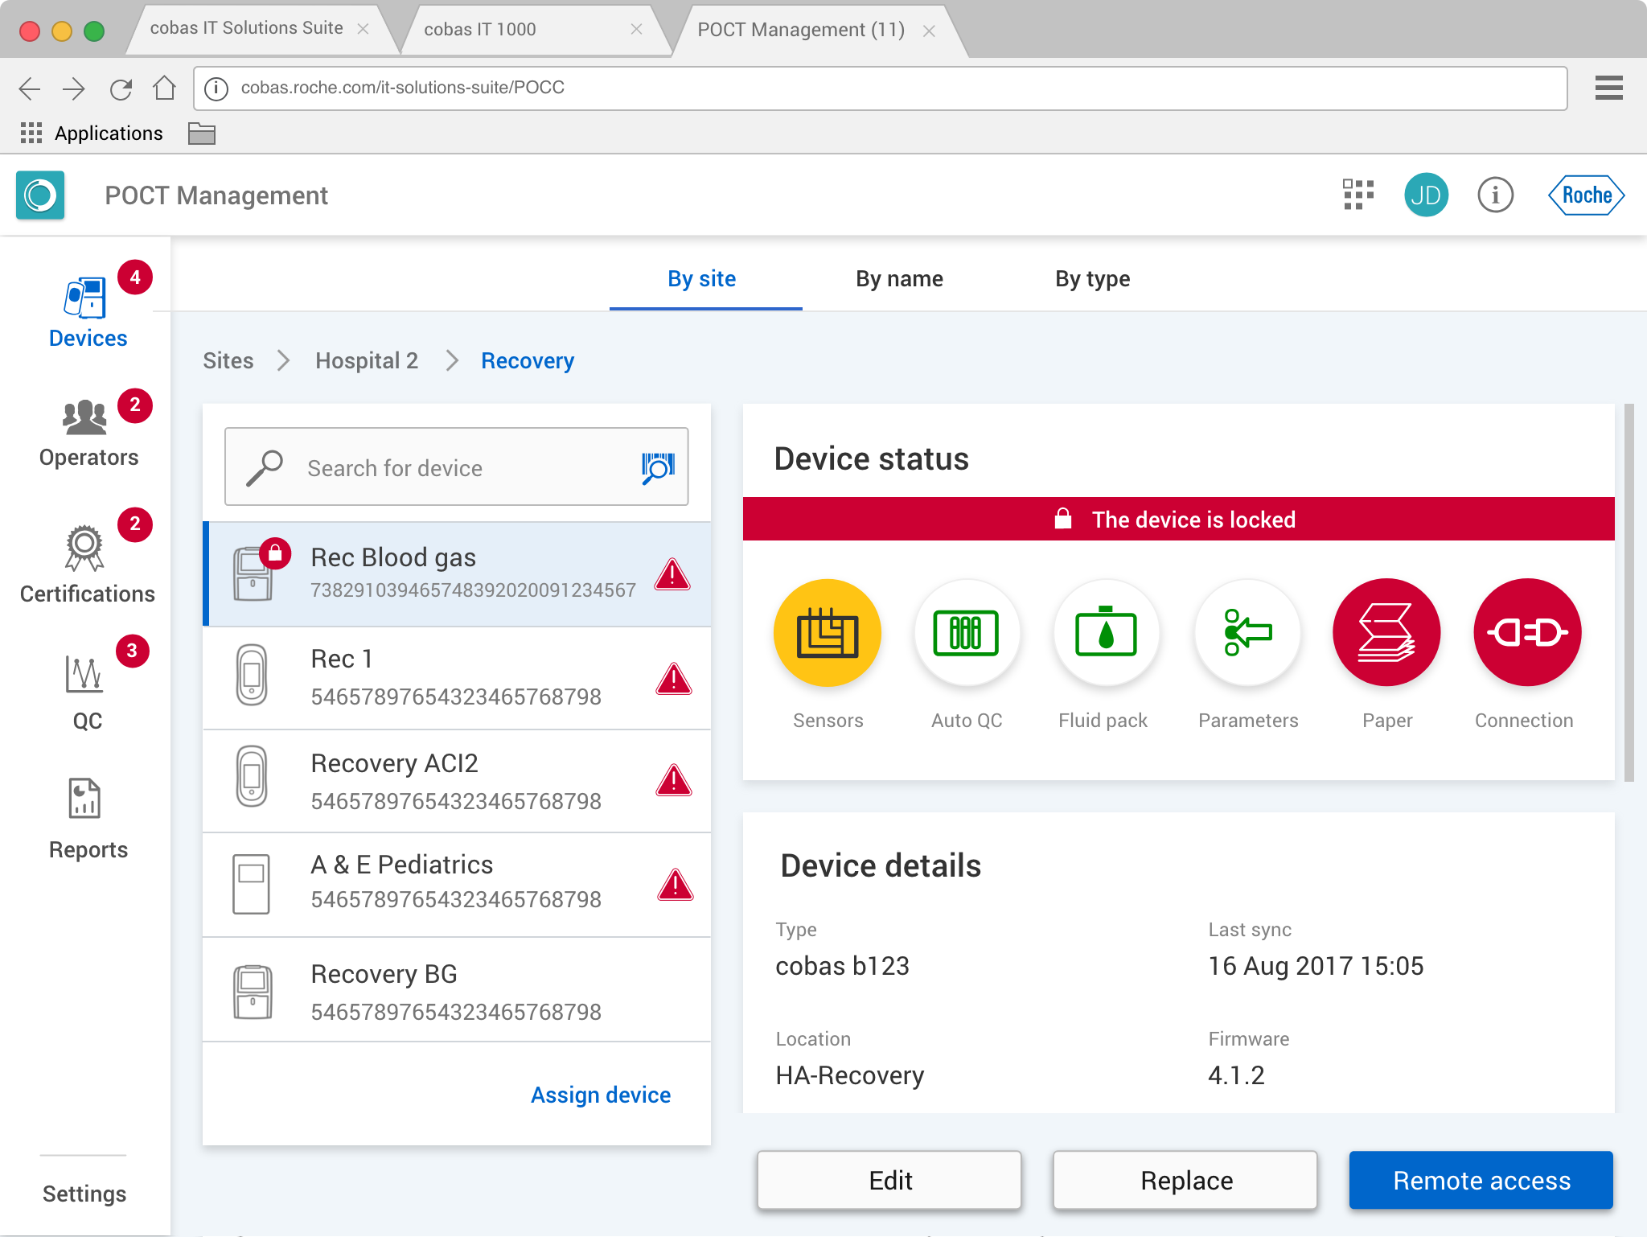Switch to the By type tab

[1092, 279]
